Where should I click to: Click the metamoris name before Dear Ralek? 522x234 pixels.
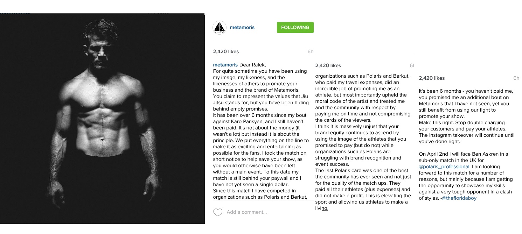pos(225,65)
